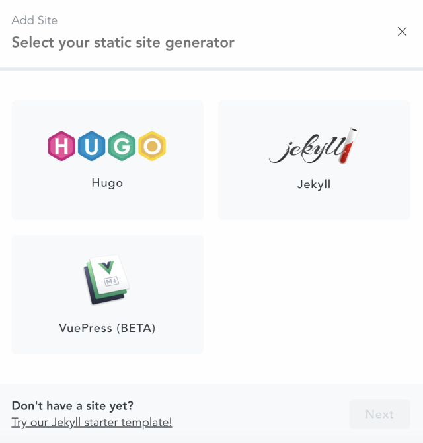The height and width of the screenshot is (443, 423).
Task: Click the green Vue V emblem on VuePress icon
Action: click(106, 267)
